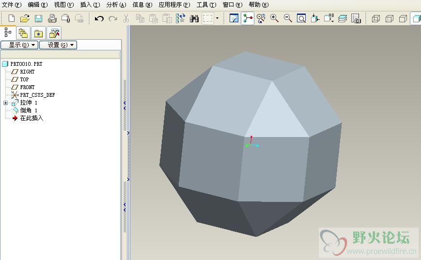Regenerate the model with the blue arrows icon

[x=180, y=18]
